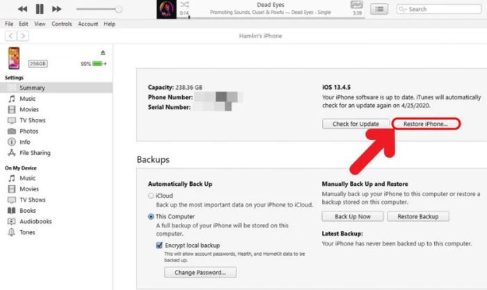Click the Restore Backup button
The image size is (487, 290).
418,216
